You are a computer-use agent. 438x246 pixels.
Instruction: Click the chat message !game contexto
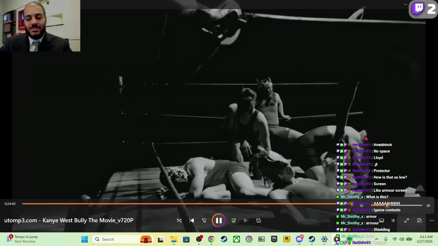pyautogui.click(x=387, y=210)
